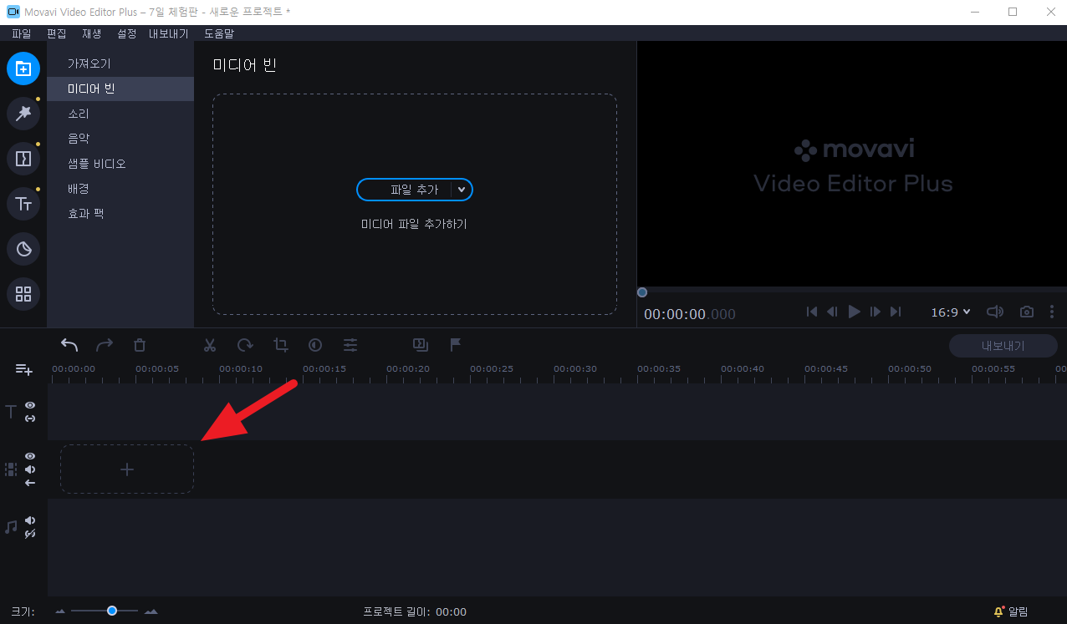Open the 재생 menu
The width and height of the screenshot is (1067, 624).
coord(92,33)
